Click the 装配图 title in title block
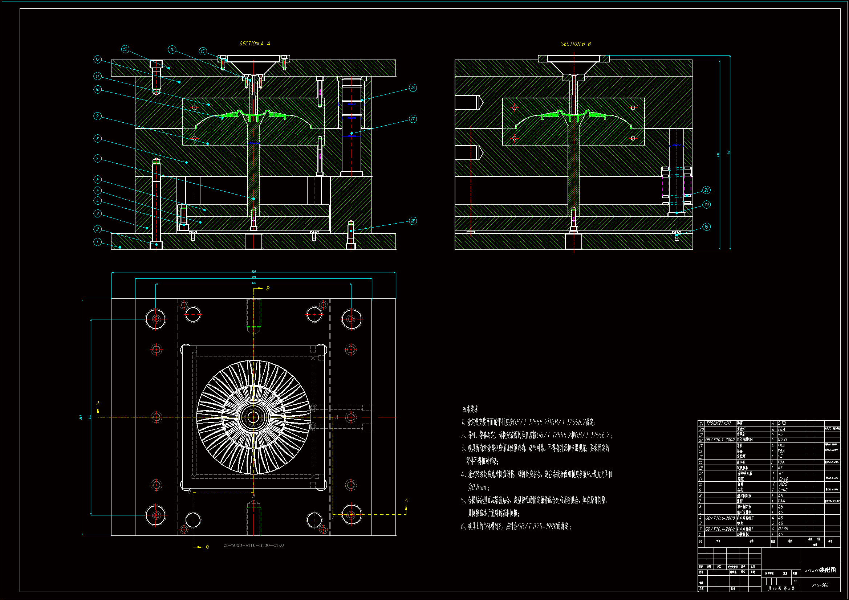The height and width of the screenshot is (600, 849). [x=827, y=571]
